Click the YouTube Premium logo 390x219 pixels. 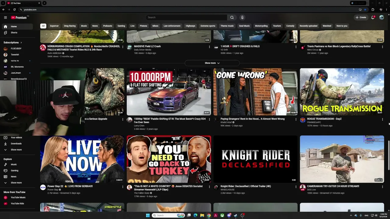tap(19, 17)
